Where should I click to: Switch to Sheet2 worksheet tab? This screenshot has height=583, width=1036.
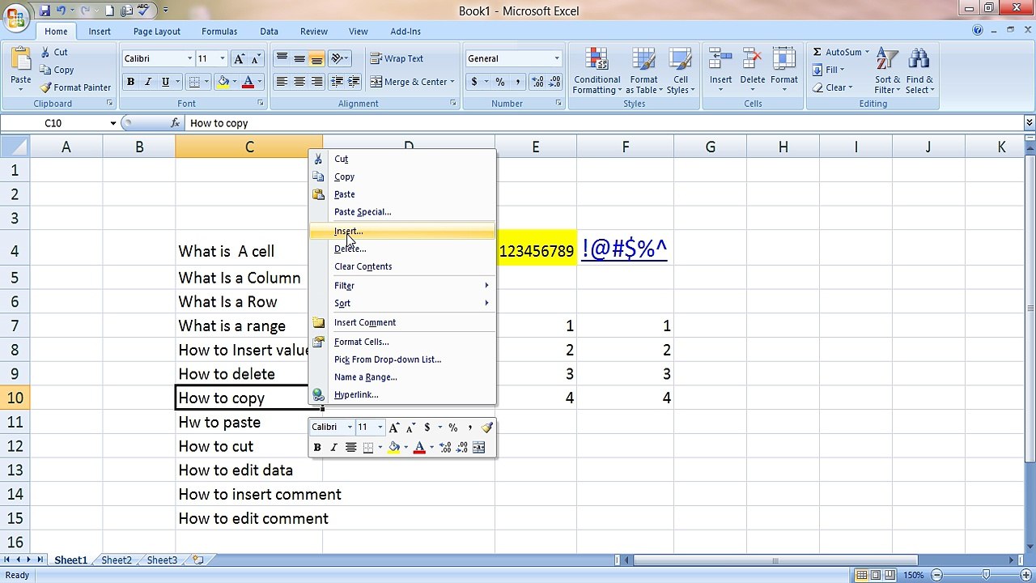[117, 560]
